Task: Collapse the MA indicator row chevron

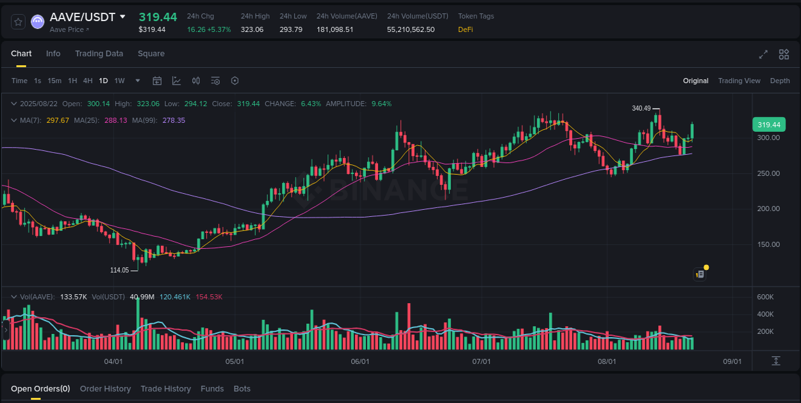Action: click(14, 120)
